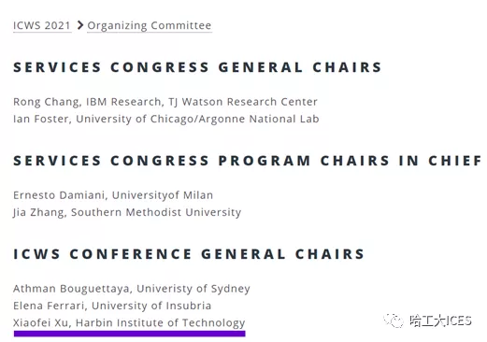Click the purple underline beneath Xiaofei Xu
The width and height of the screenshot is (487, 342).
click(130, 334)
